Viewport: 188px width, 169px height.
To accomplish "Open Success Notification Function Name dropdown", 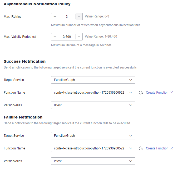I will click(93, 93).
